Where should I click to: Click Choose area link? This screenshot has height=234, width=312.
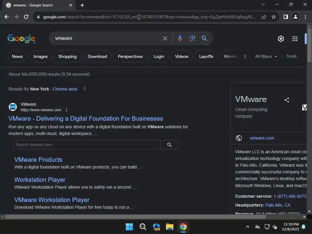65,89
